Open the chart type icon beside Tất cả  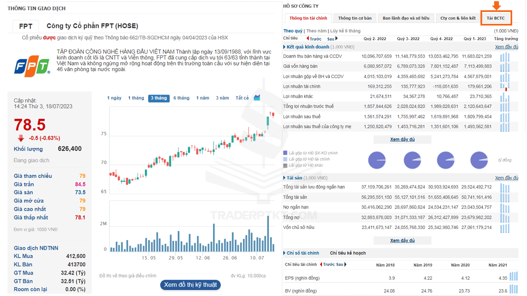(x=257, y=97)
